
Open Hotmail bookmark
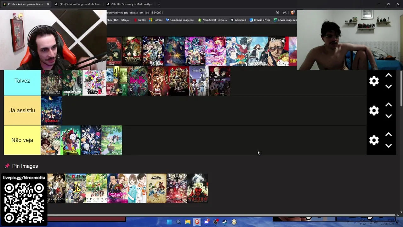pos(156,20)
